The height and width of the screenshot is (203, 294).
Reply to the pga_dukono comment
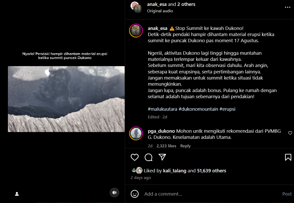[185, 146]
